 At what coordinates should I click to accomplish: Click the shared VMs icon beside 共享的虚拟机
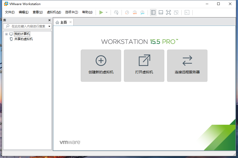[11, 39]
